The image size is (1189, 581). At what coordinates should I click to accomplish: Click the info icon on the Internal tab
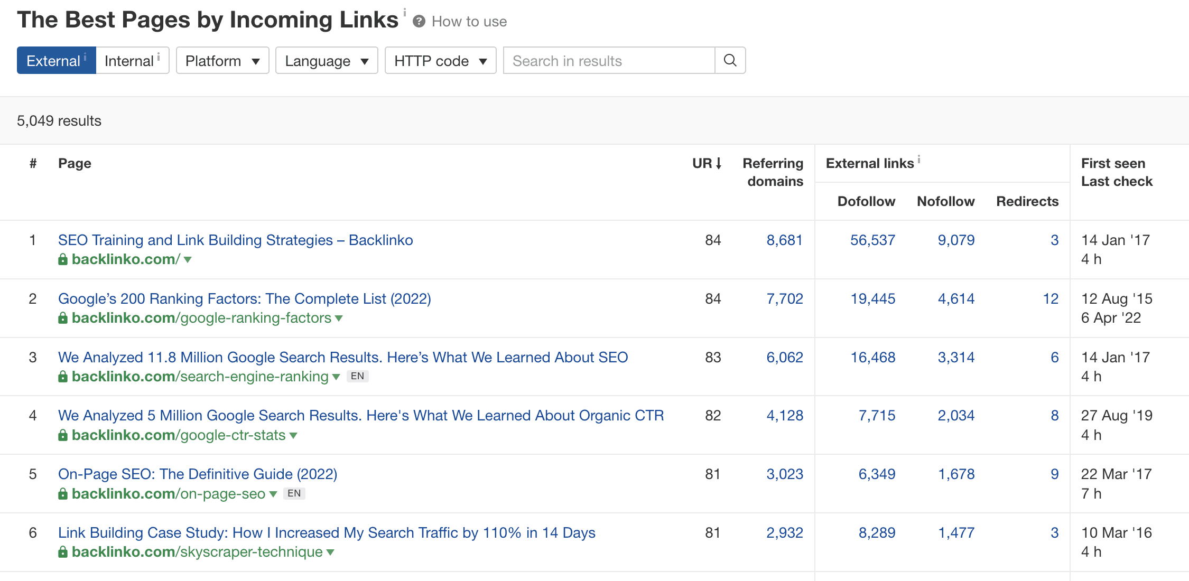click(159, 57)
